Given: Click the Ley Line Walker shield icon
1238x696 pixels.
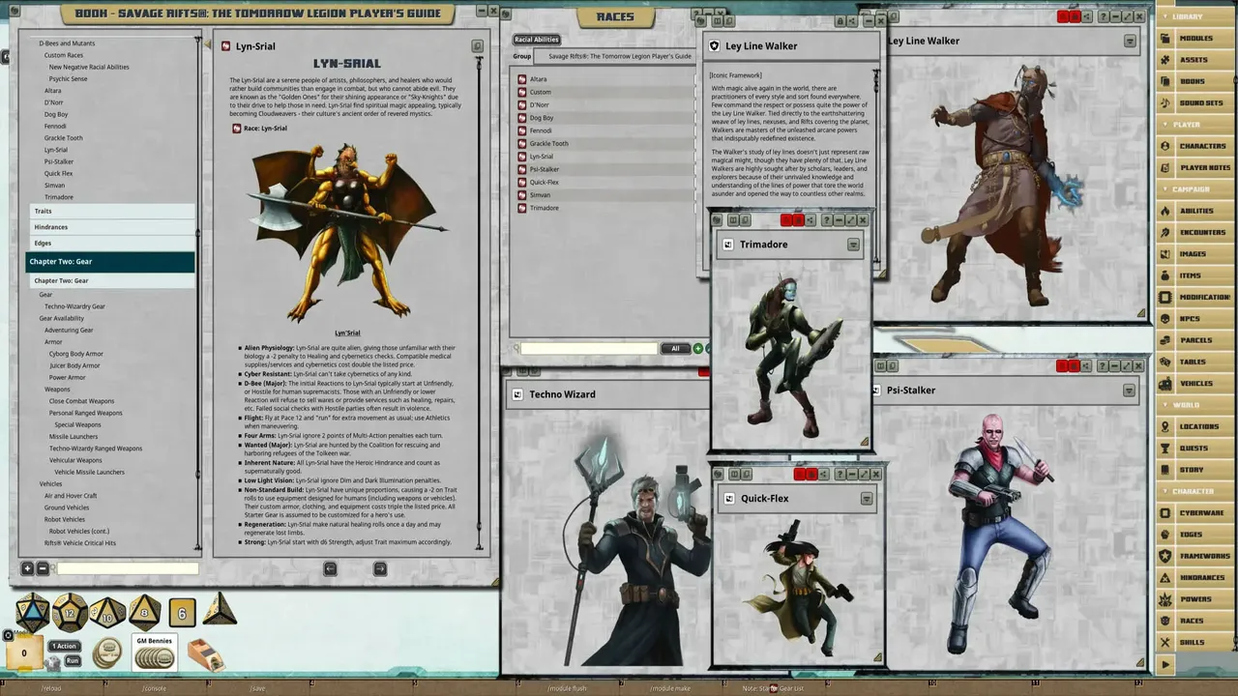Looking at the screenshot, I should click(714, 45).
